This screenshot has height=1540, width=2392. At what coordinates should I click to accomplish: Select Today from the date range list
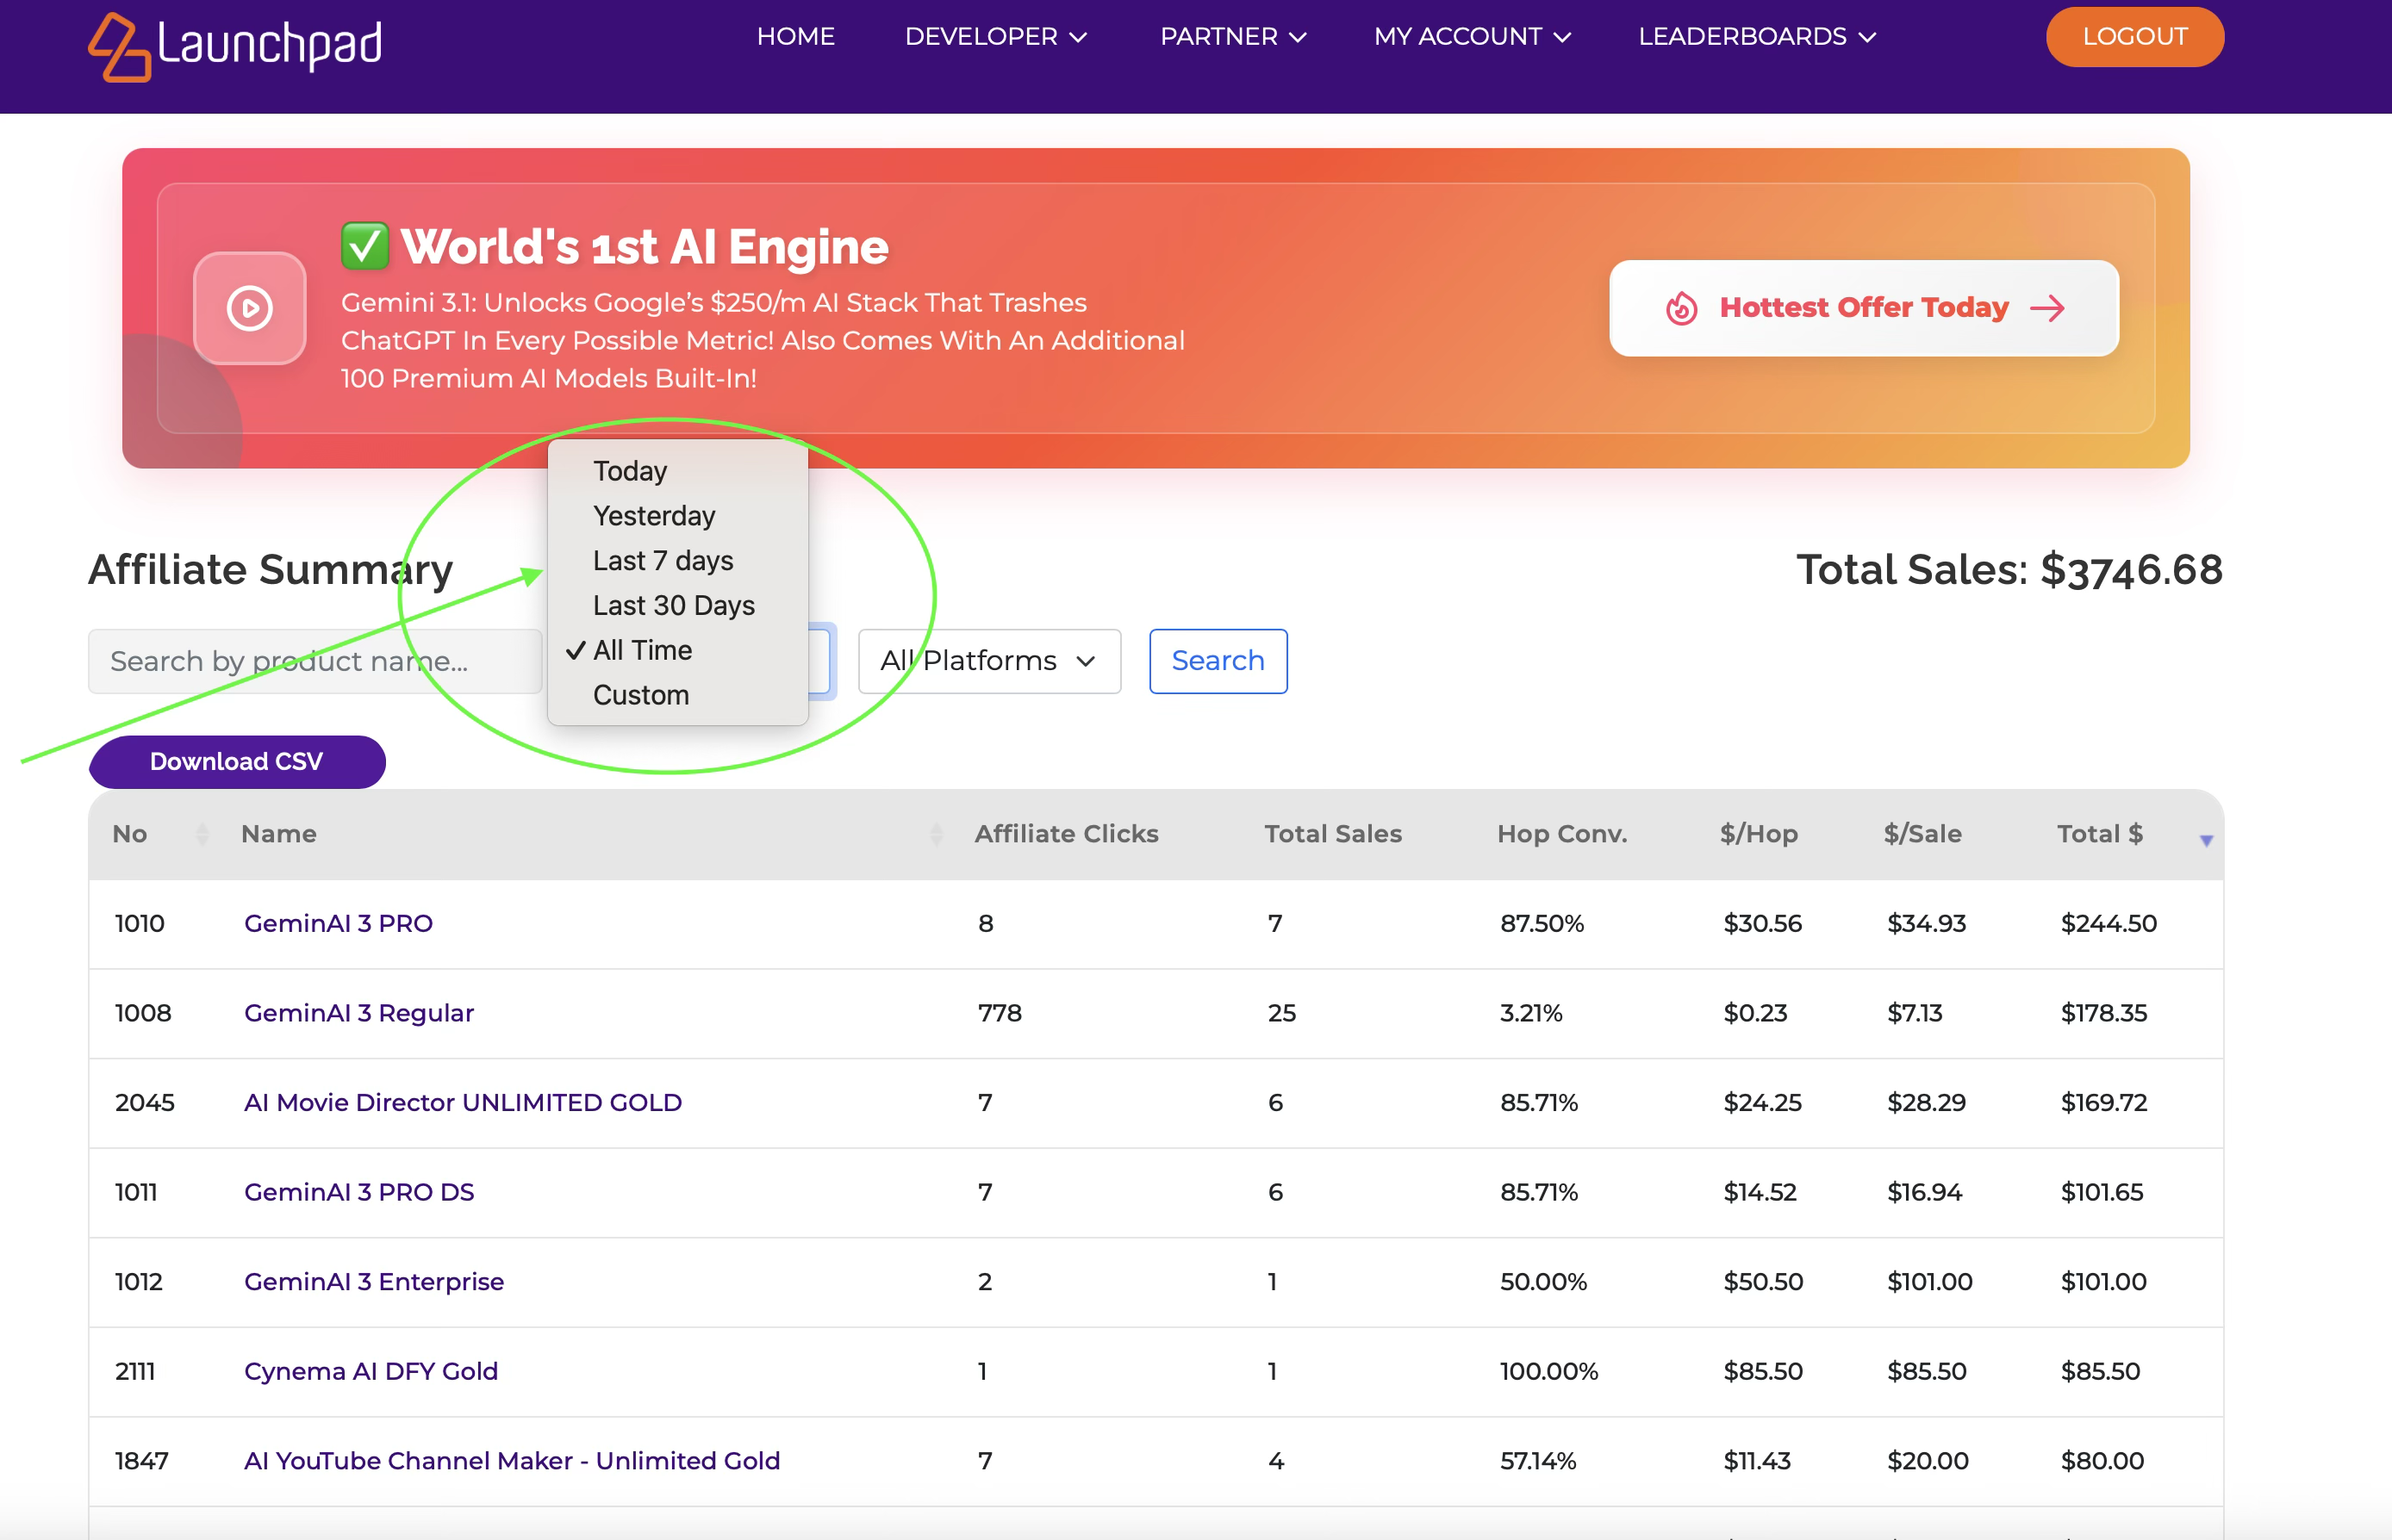click(x=630, y=471)
